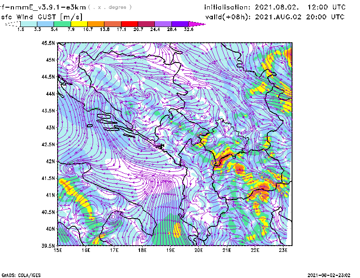Click the initialisation time '12:00 UTC'
The width and height of the screenshot is (360, 278).
327,7
